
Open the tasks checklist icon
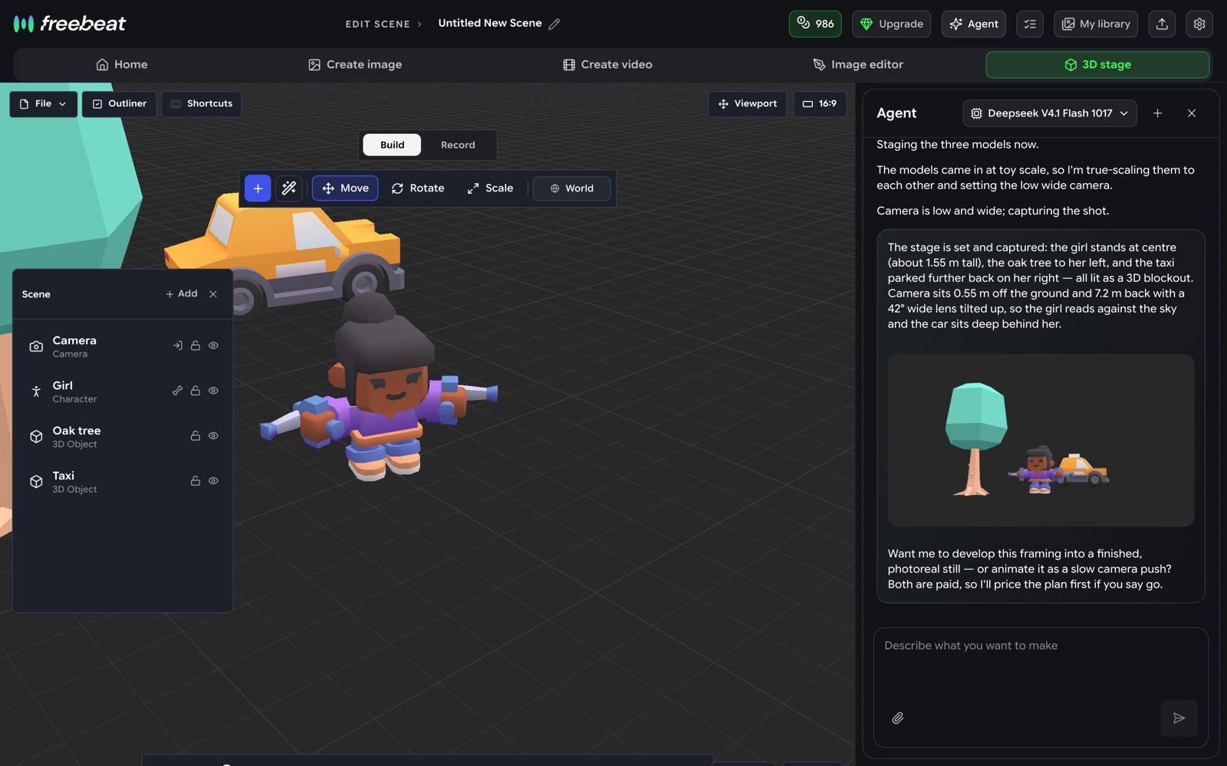pos(1030,24)
